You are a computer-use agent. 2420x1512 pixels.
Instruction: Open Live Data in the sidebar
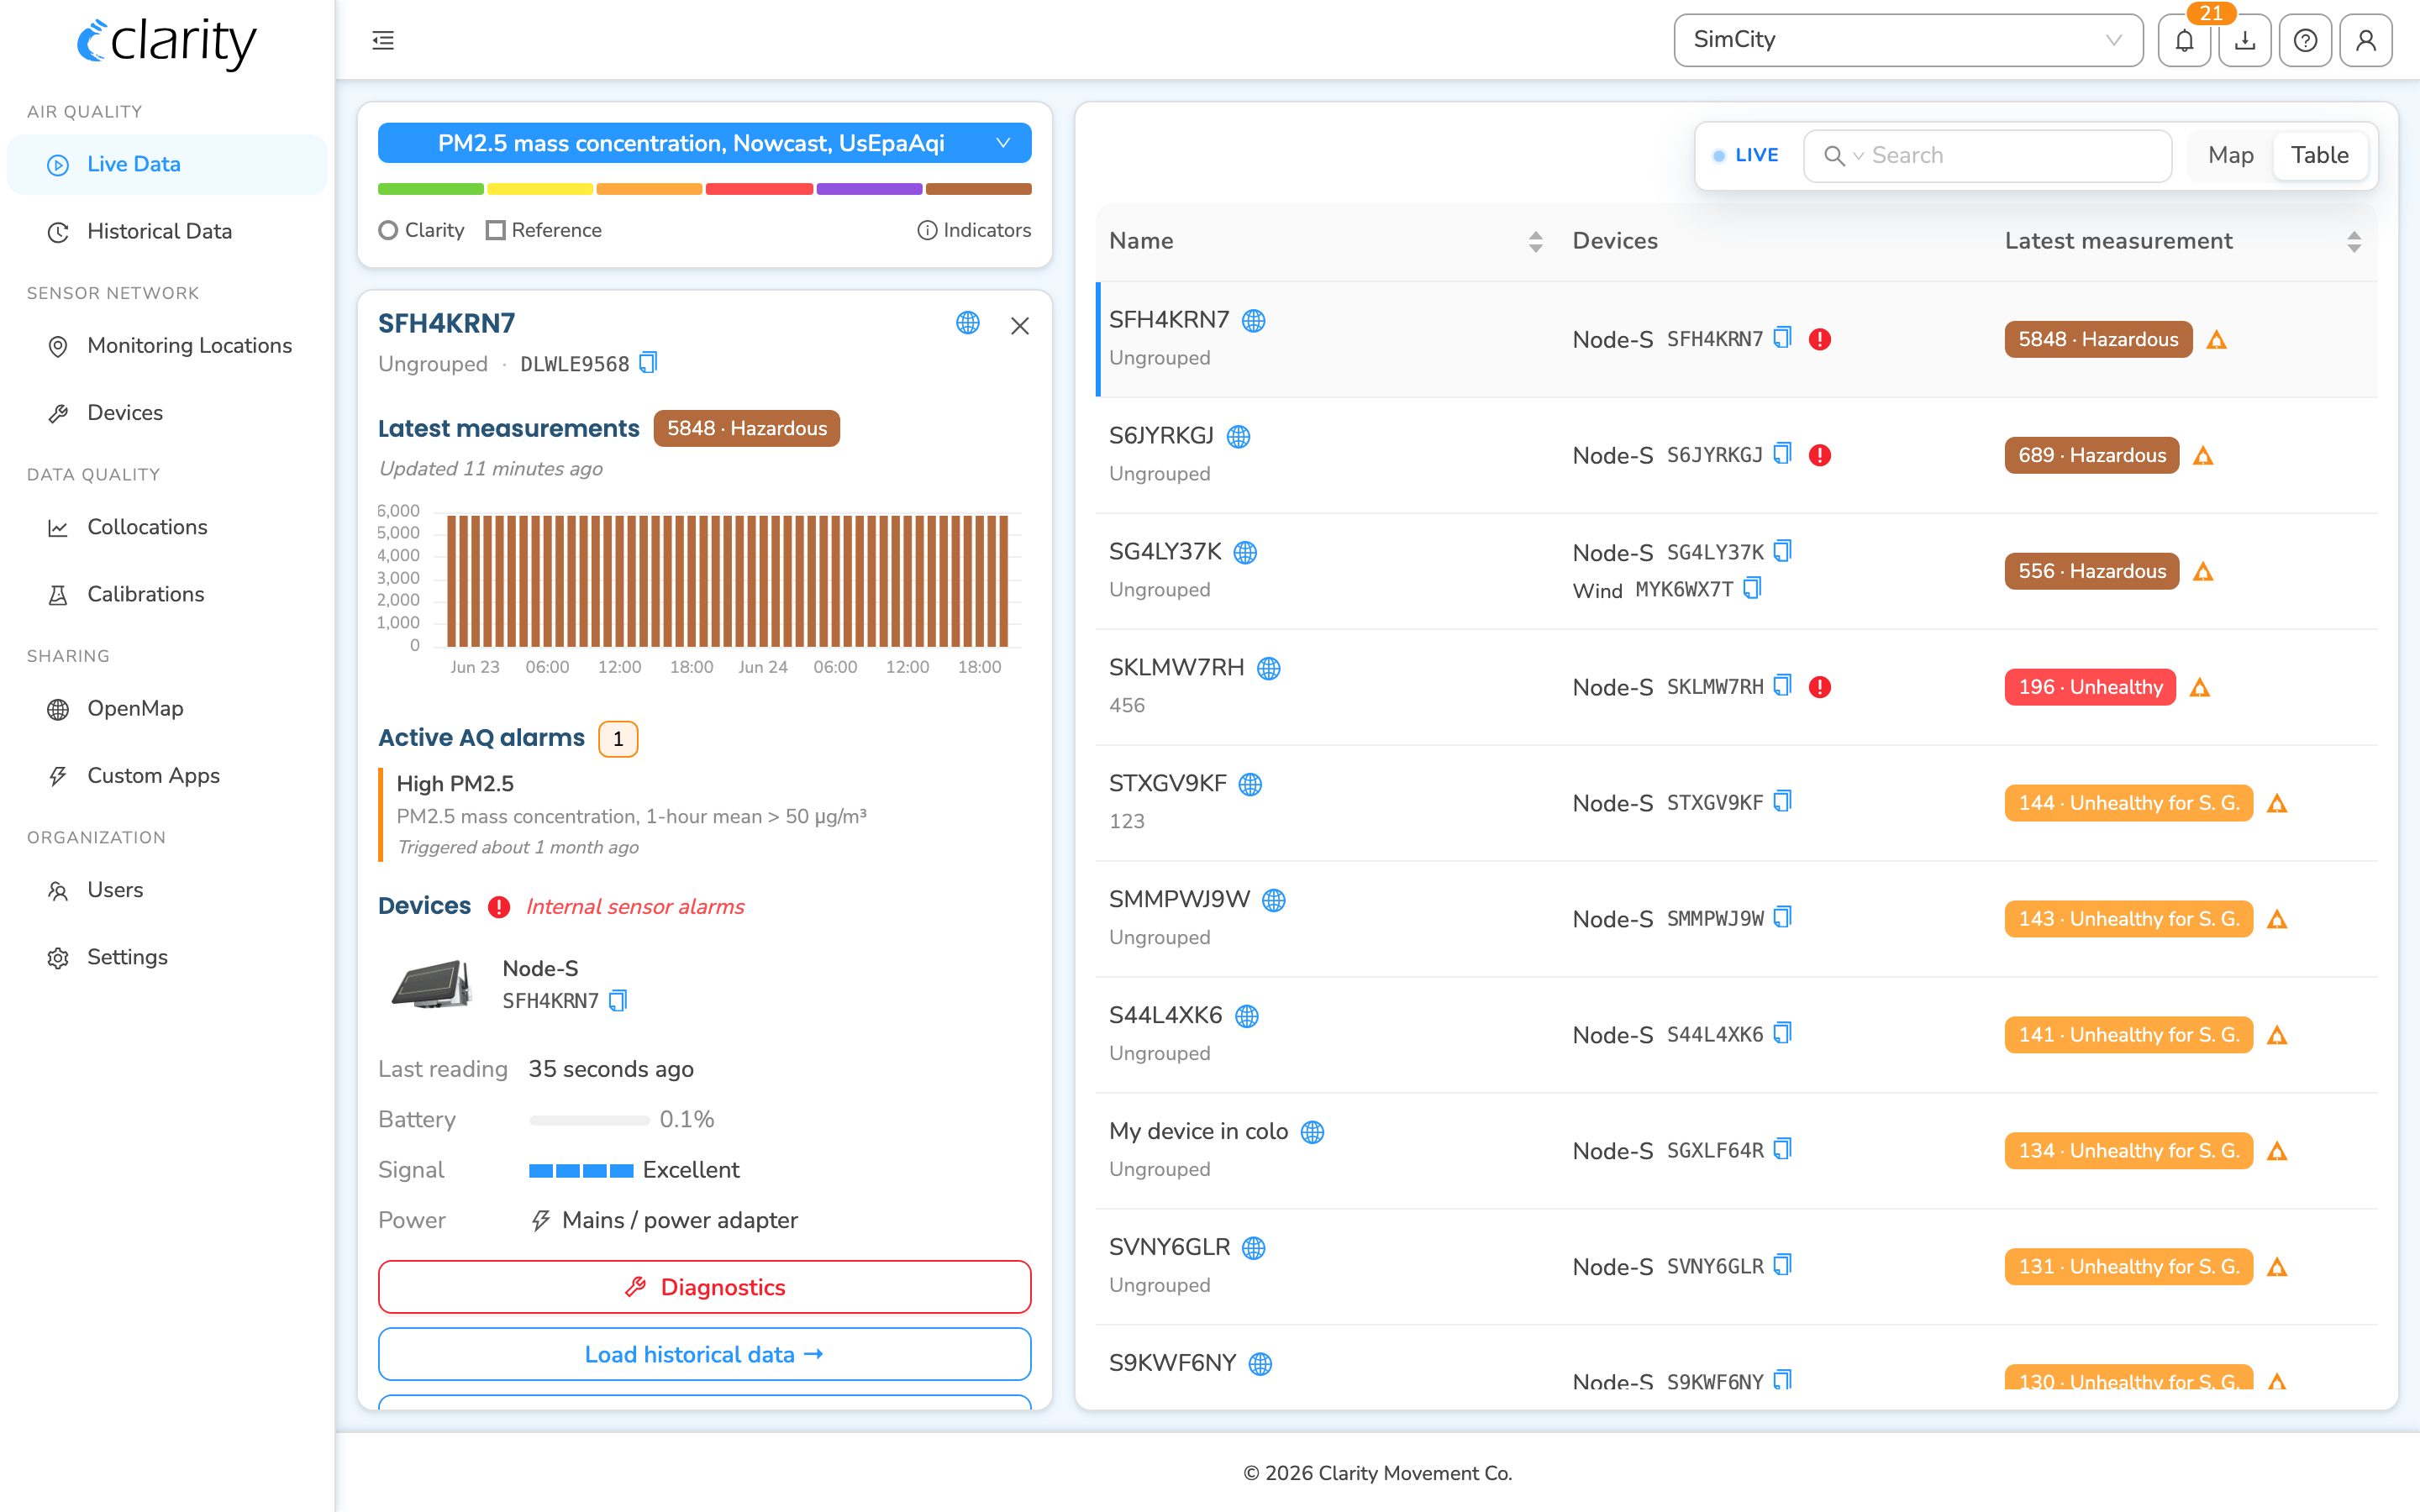pos(167,164)
